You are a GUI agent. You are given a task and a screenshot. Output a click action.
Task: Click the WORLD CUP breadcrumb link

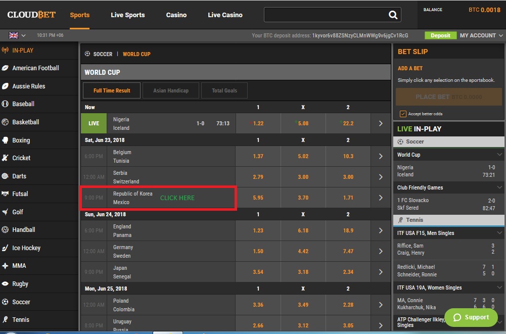(x=136, y=54)
